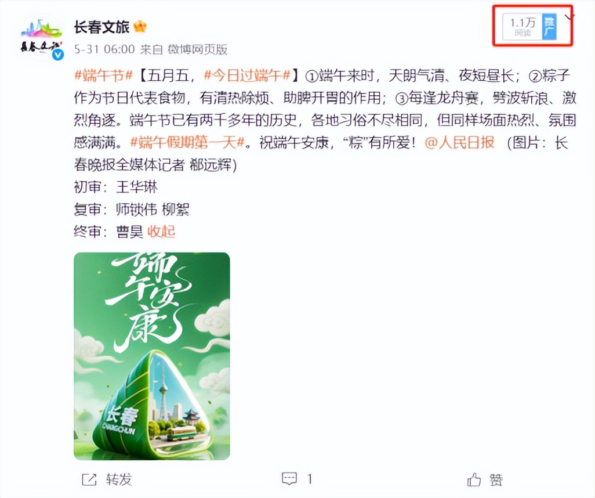Click the 微博网页版 source link
595x498 pixels.
point(198,49)
